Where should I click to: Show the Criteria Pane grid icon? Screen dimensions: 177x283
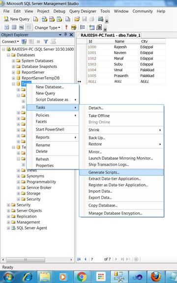point(14,28)
